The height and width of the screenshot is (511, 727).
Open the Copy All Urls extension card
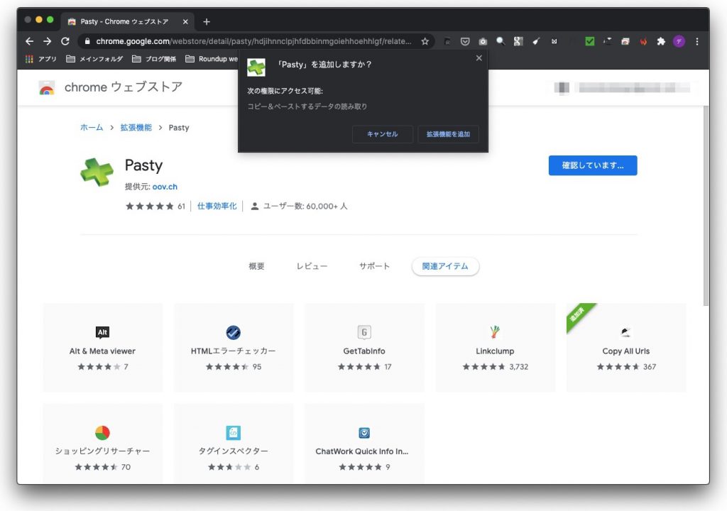click(x=626, y=348)
